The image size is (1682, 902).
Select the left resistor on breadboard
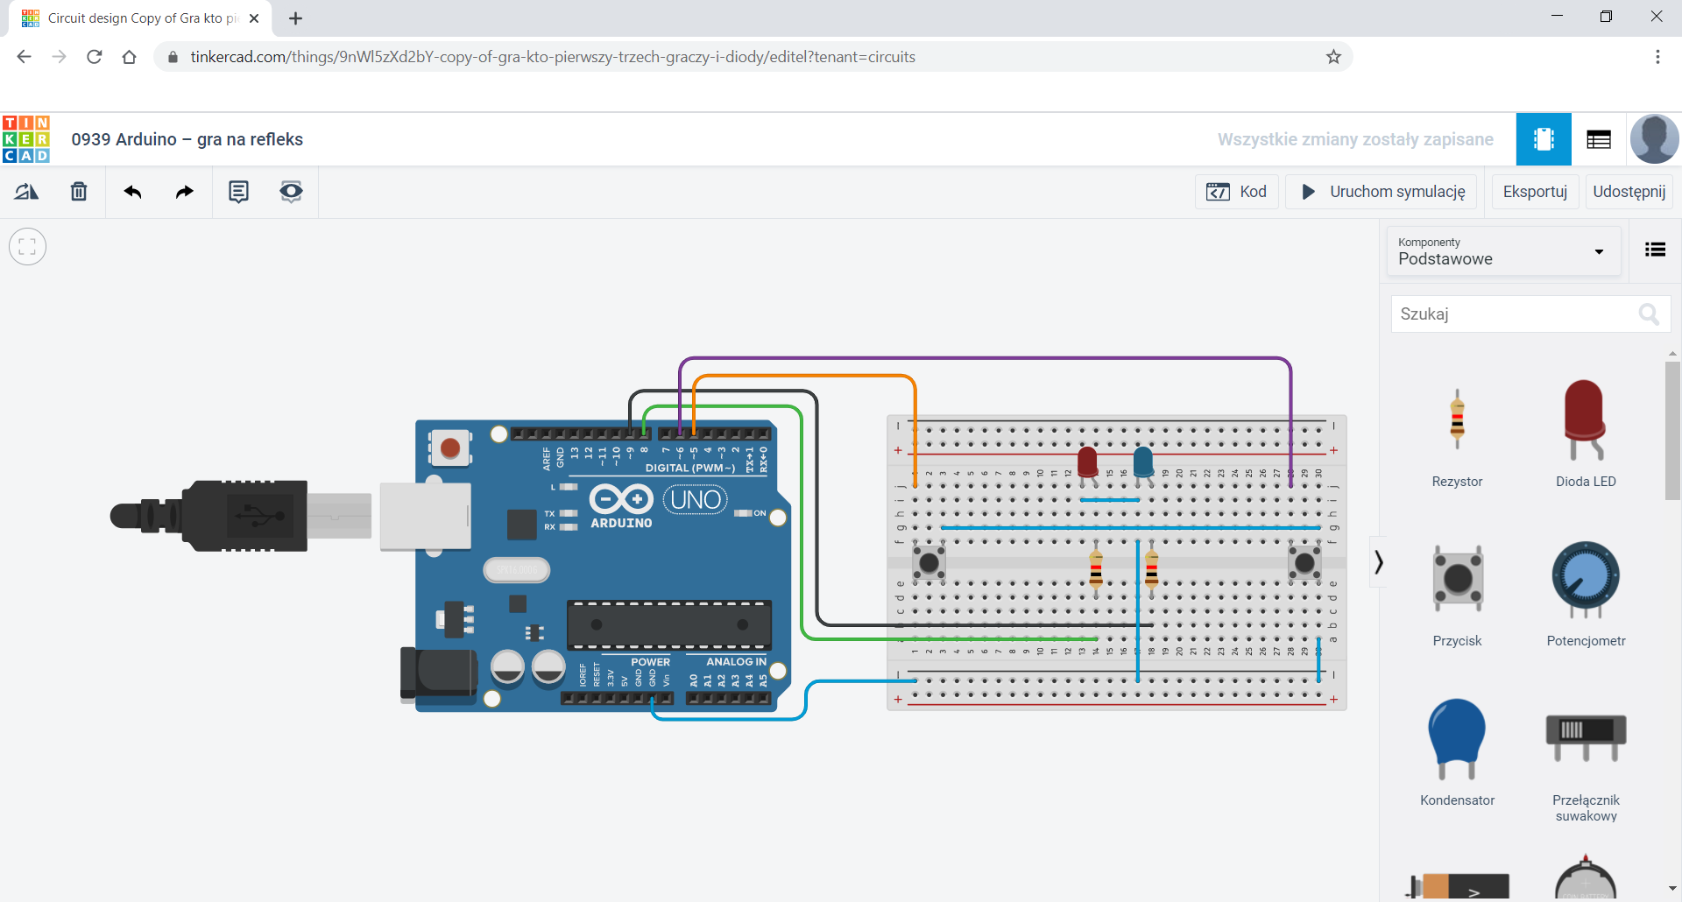pos(1096,568)
